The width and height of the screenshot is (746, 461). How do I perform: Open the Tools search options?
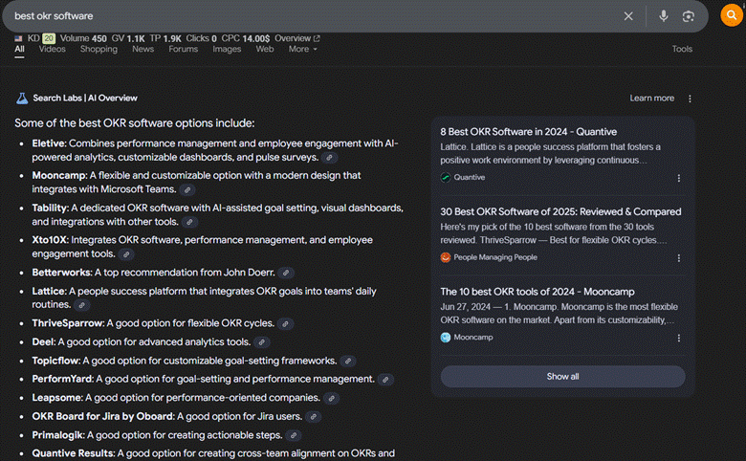[682, 49]
